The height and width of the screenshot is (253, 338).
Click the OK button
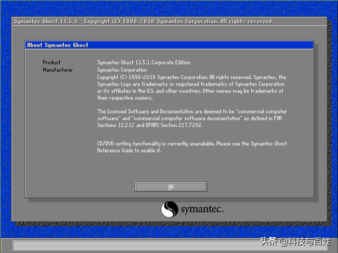pyautogui.click(x=171, y=186)
